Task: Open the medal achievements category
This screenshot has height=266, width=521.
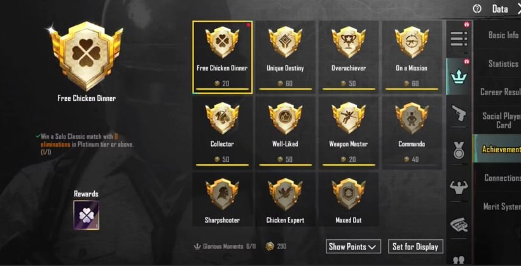Action: coord(459,150)
